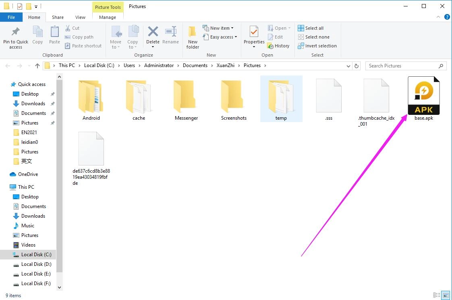Click the Search Pictures input box
Viewport: 452px width, 300px height.
pos(403,65)
